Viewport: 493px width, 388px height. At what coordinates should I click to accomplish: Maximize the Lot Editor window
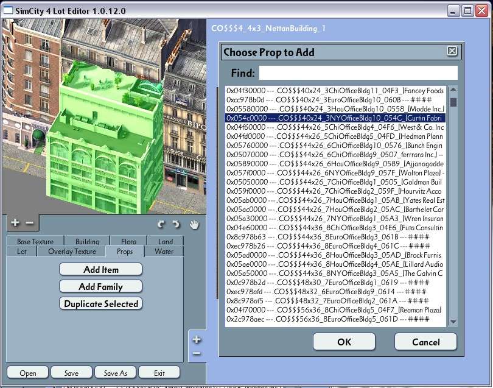467,11
